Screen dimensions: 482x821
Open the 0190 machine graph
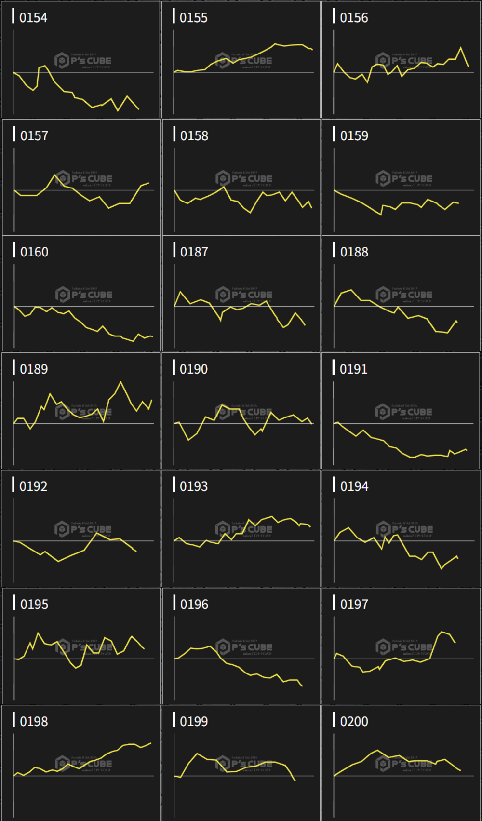pyautogui.click(x=241, y=411)
